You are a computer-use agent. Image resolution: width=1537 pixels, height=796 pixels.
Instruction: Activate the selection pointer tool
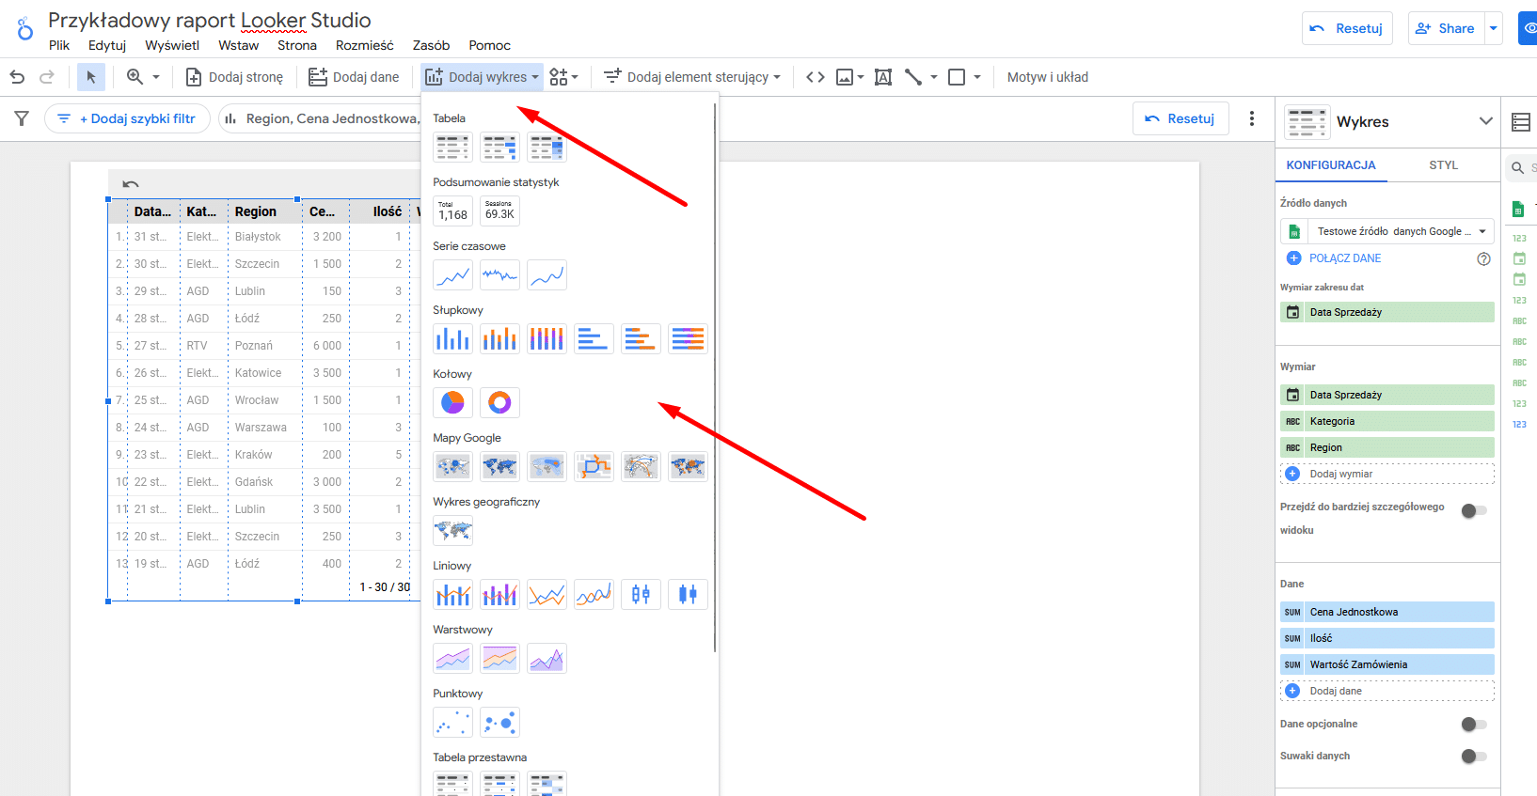click(x=91, y=77)
